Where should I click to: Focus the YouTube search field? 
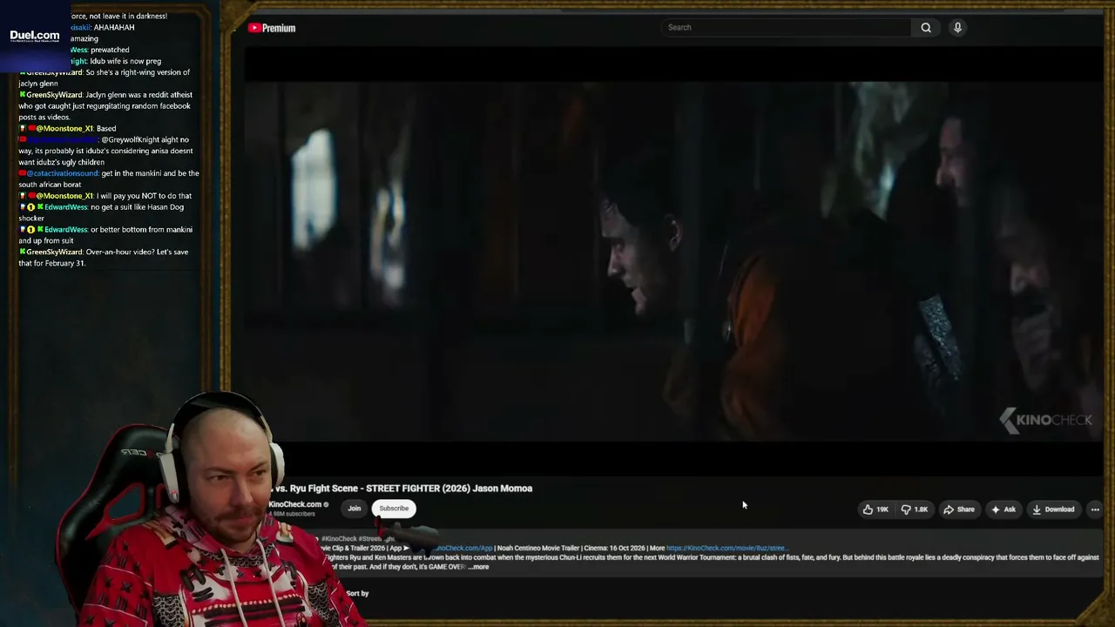(787, 27)
